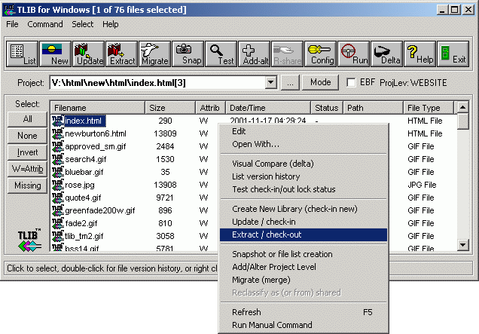Select the greenfade200w.gif filename
The height and width of the screenshot is (334, 479).
(x=100, y=211)
